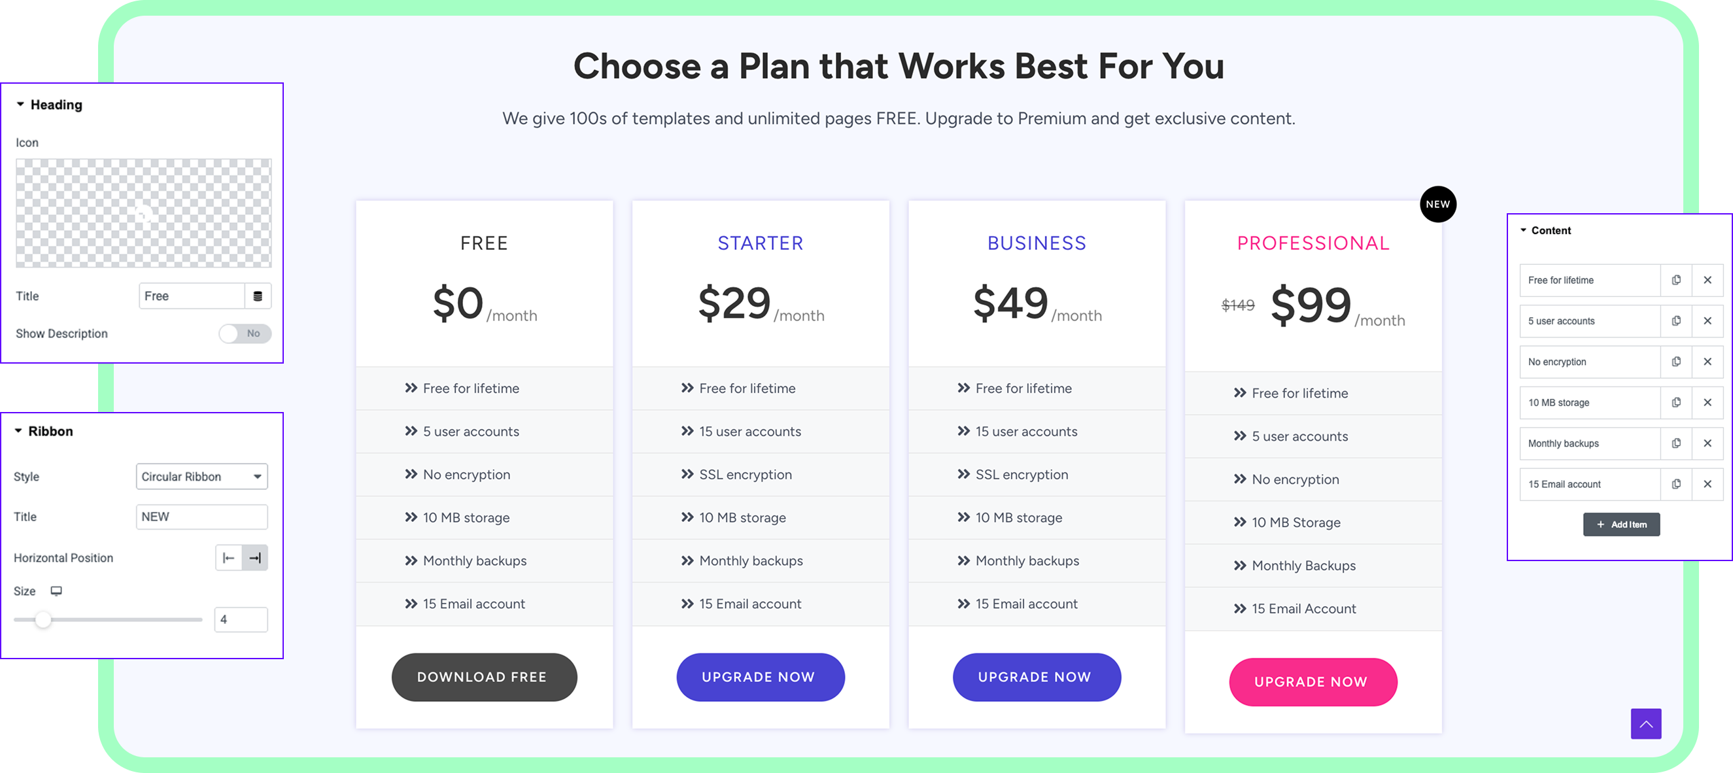
Task: Collapse the Content section
Action: (x=1523, y=230)
